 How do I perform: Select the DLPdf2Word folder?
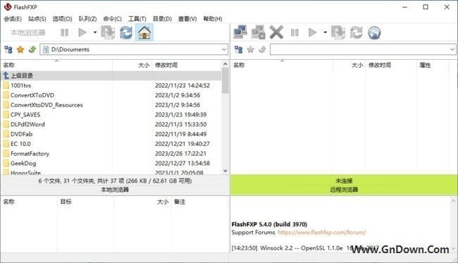click(111, 124)
